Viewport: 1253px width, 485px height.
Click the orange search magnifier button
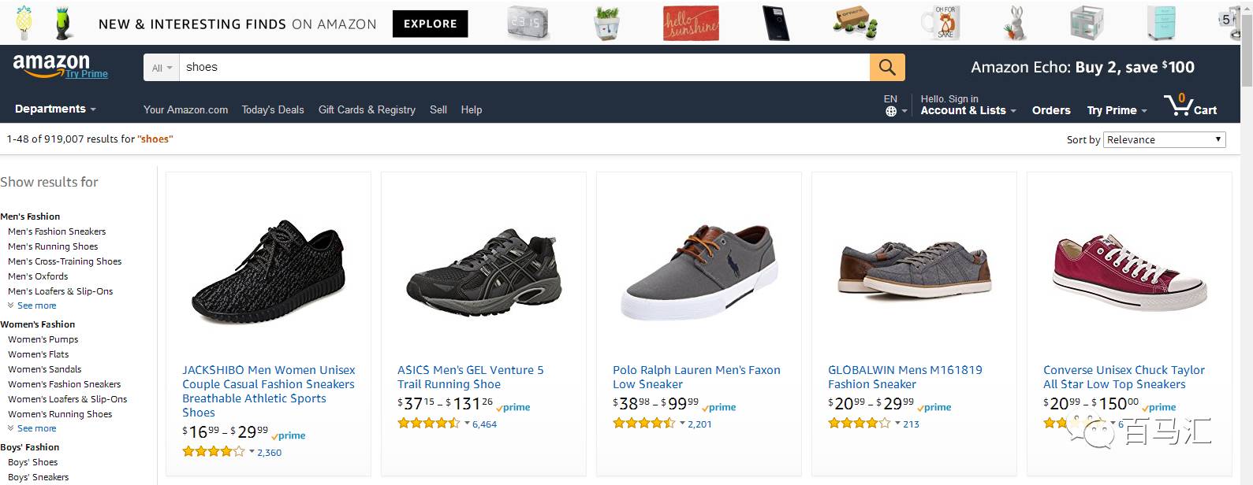tap(887, 68)
